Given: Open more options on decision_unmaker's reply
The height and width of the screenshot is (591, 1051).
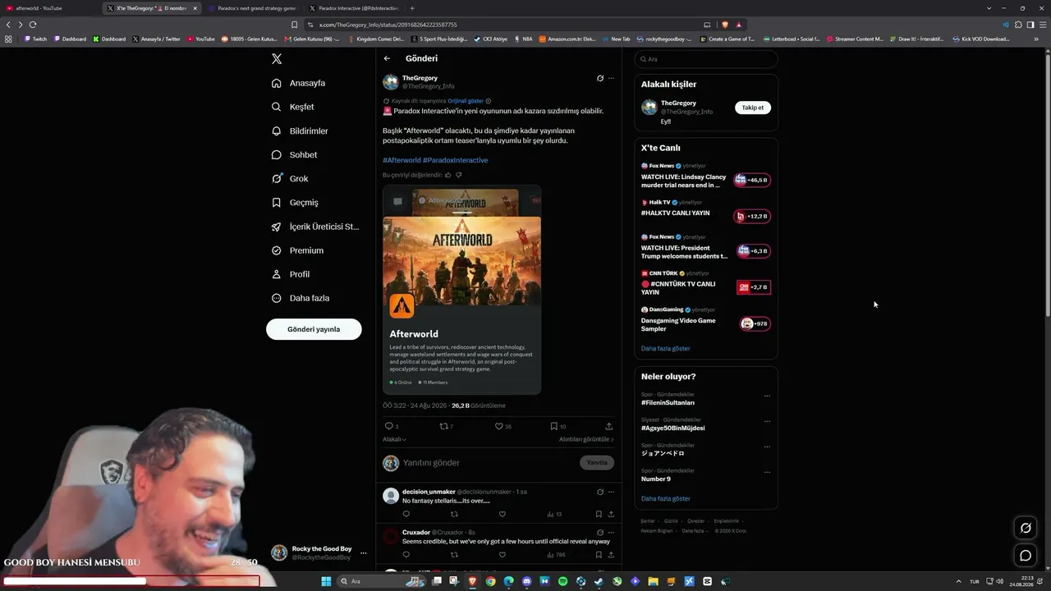Looking at the screenshot, I should [611, 492].
